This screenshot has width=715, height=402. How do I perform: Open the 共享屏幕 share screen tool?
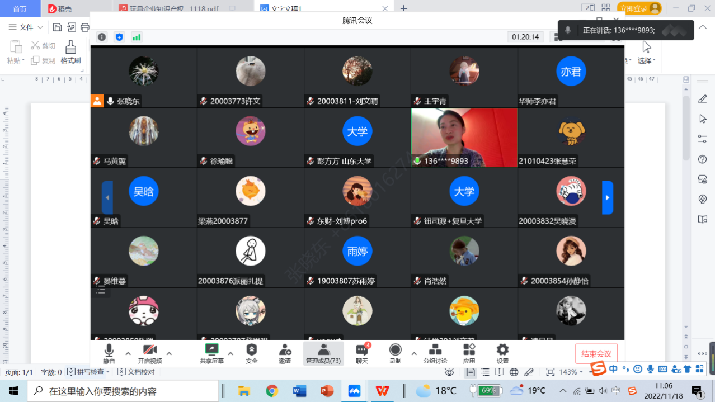[211, 351]
